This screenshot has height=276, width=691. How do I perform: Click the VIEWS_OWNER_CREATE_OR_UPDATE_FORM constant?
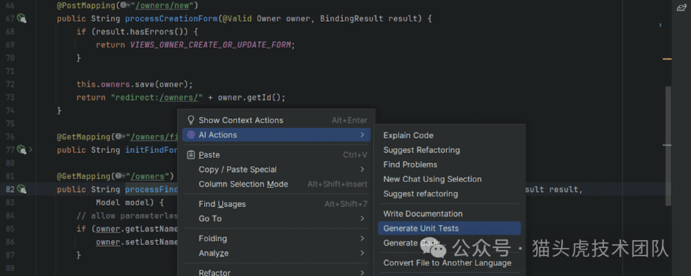(x=211, y=45)
